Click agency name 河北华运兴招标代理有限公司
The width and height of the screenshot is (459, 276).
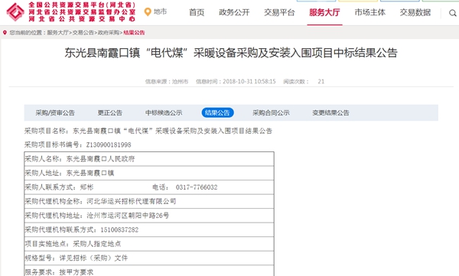point(131,201)
